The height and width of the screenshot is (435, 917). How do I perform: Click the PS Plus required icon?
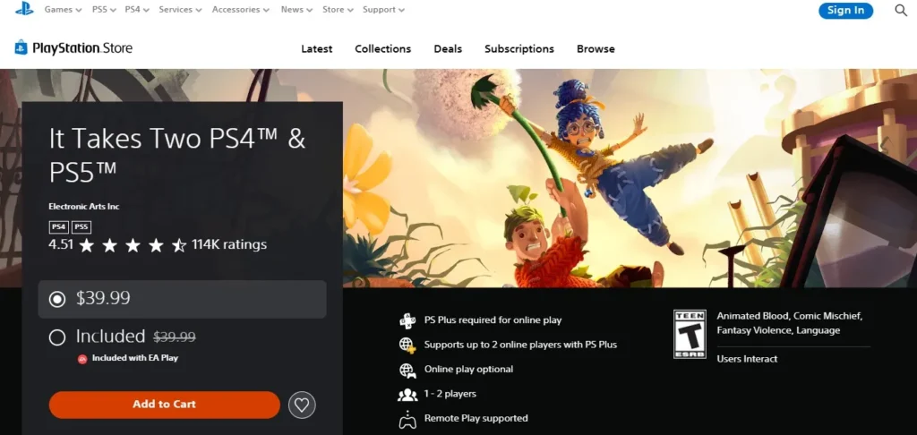pos(407,320)
